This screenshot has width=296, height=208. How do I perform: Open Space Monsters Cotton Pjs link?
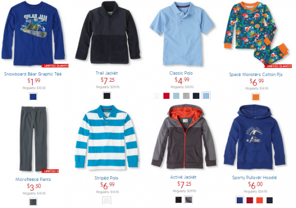click(255, 74)
